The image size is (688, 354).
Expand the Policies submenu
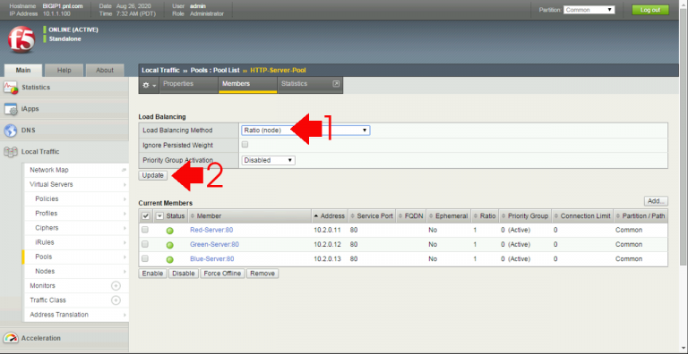coord(125,199)
